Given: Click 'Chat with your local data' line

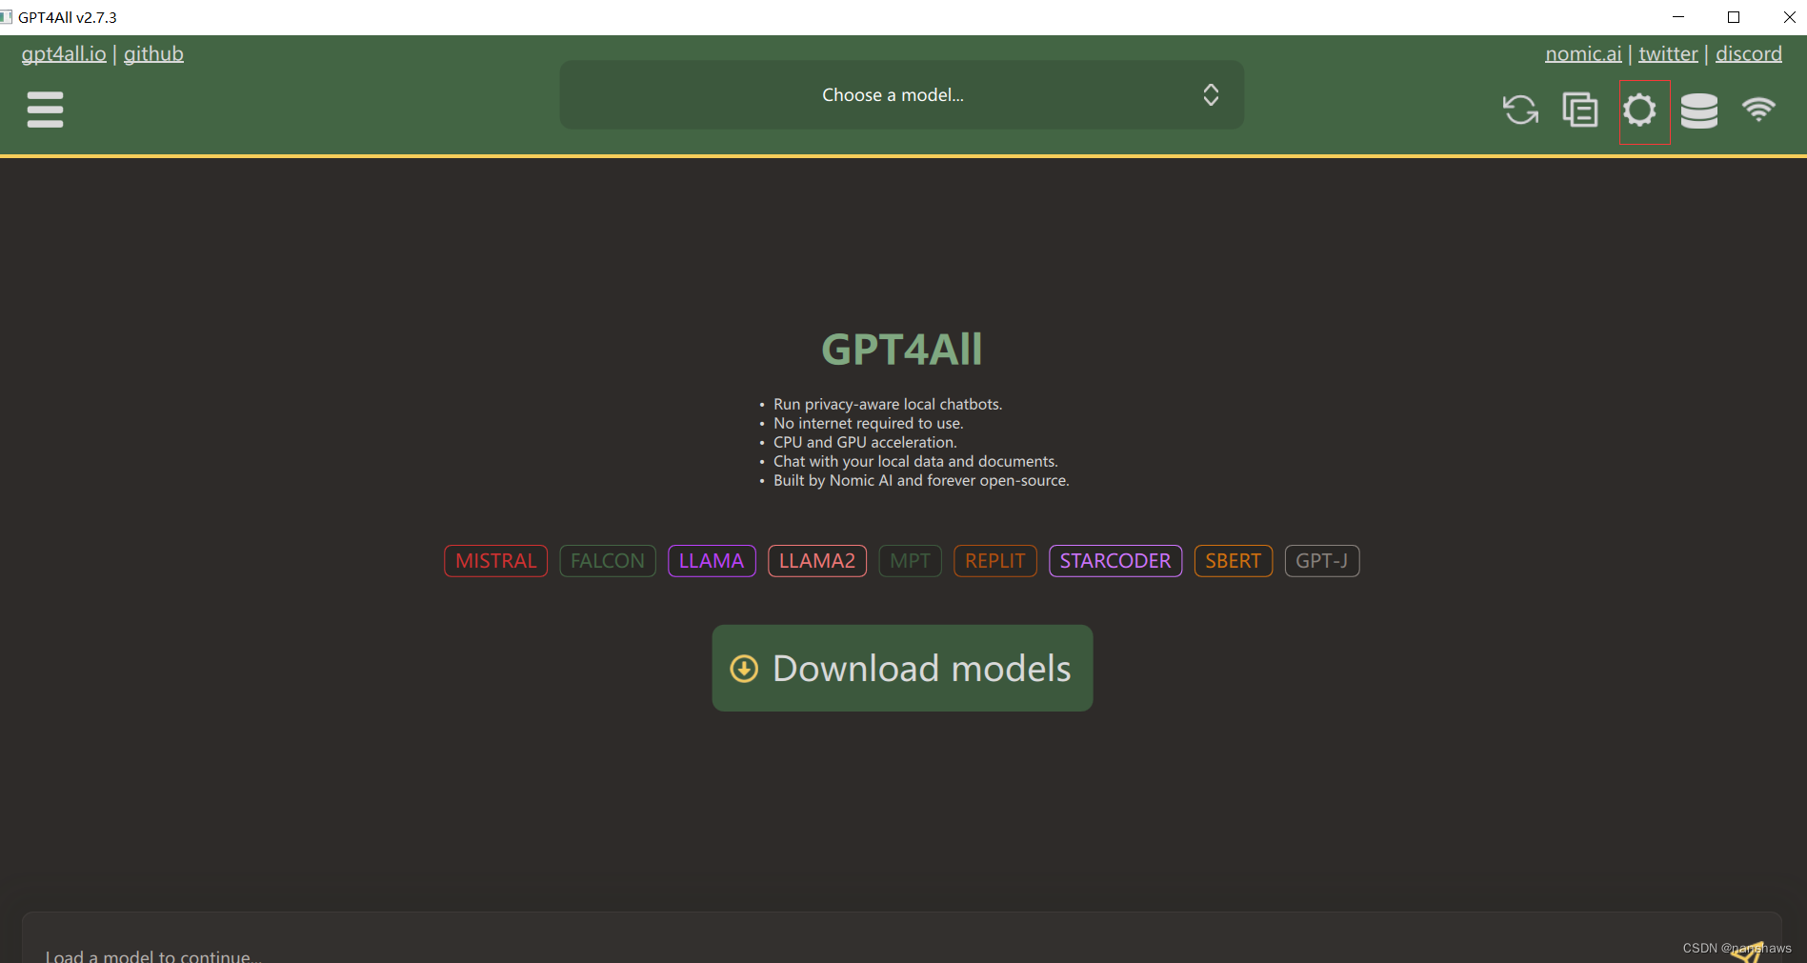Looking at the screenshot, I should coord(915,461).
